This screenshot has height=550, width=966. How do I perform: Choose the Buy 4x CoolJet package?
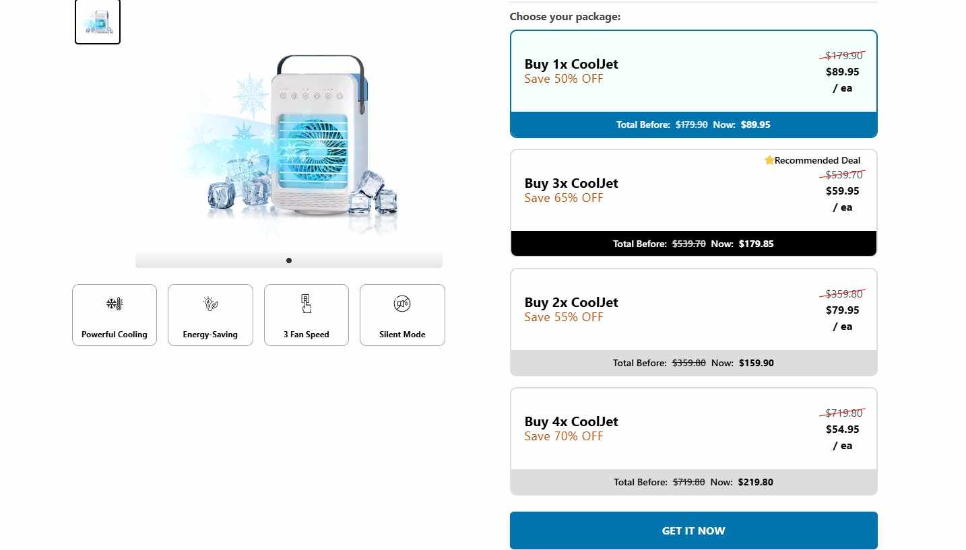point(694,441)
